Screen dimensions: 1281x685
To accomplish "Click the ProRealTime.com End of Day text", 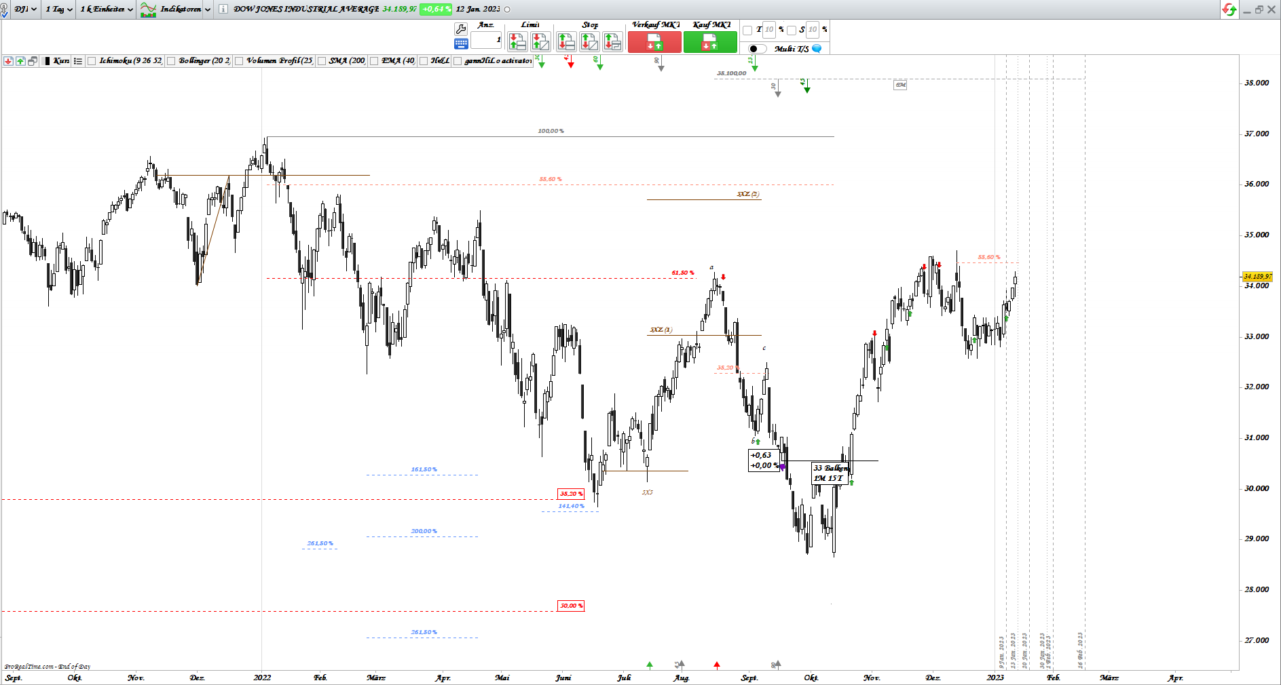I will [x=48, y=667].
